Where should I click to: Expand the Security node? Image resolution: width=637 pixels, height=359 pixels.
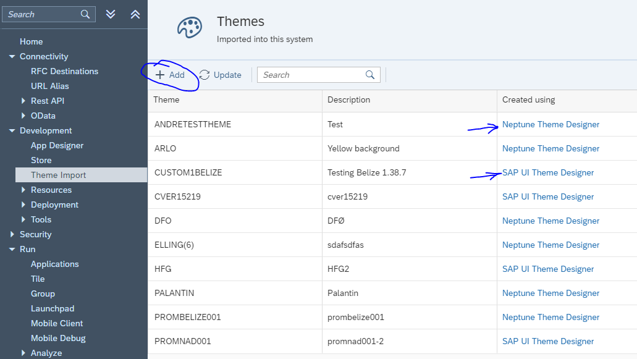(x=12, y=234)
